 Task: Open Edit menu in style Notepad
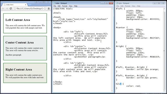coord(122,6)
